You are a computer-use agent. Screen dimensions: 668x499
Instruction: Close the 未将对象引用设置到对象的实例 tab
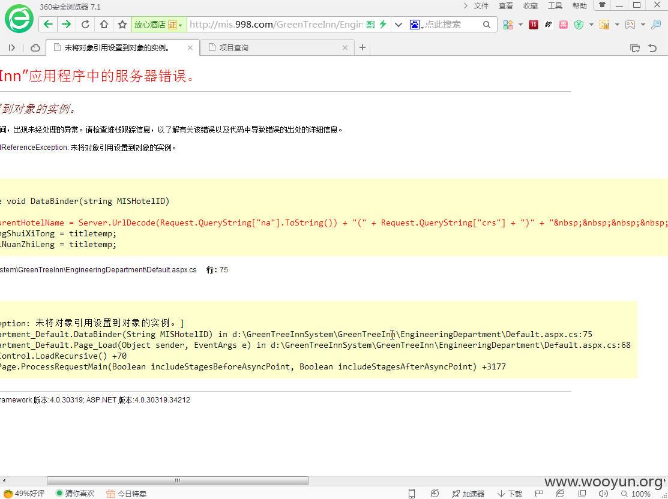[190, 48]
